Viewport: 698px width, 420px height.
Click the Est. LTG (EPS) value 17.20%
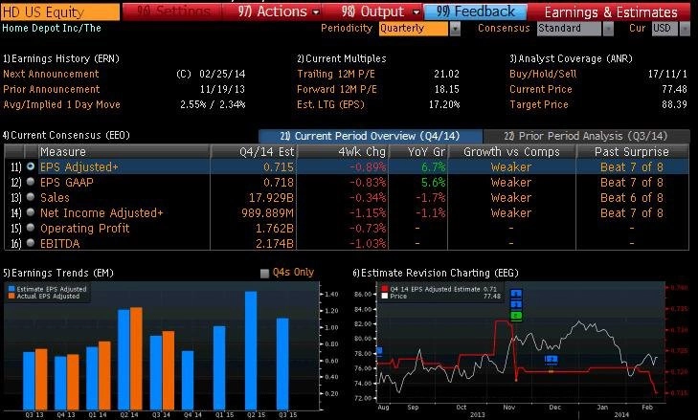coord(444,104)
